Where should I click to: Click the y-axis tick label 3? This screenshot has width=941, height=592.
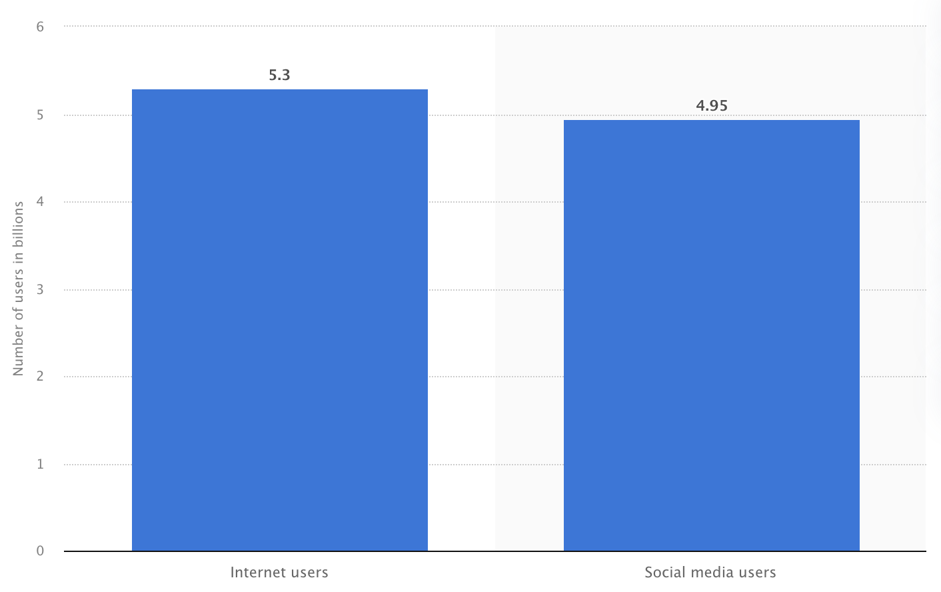41,289
